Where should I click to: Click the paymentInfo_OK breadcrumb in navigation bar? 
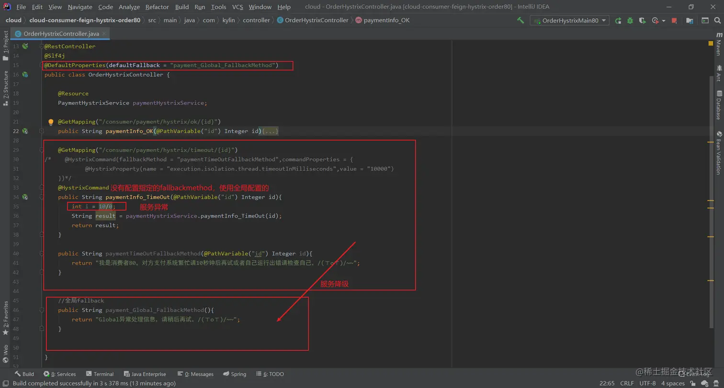(383, 20)
